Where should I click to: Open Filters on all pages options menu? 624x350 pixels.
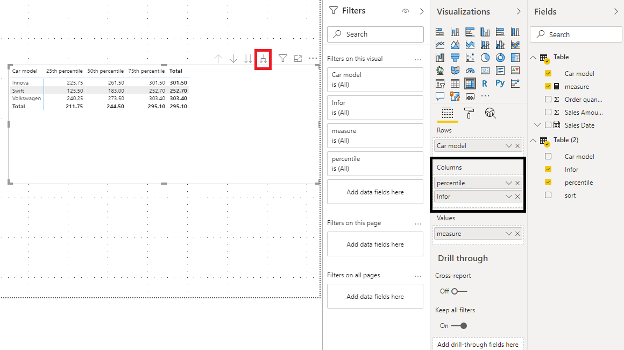pos(418,276)
